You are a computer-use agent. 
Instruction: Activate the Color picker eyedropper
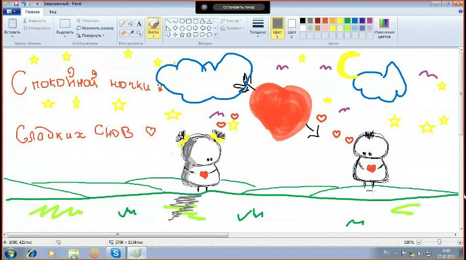(131, 32)
